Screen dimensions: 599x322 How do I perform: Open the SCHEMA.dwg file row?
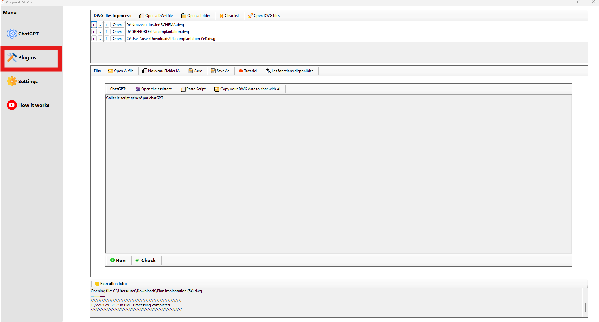tap(117, 25)
